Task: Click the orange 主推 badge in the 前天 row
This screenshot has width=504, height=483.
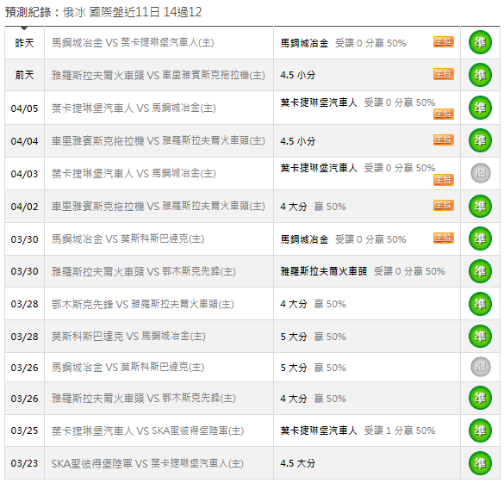Action: 443,74
